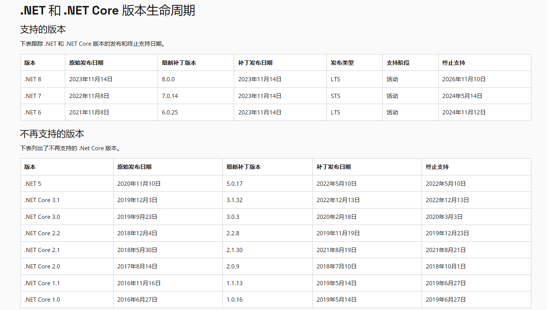
Task: Click end of support '2020年3月3日'
Action: (x=444, y=217)
